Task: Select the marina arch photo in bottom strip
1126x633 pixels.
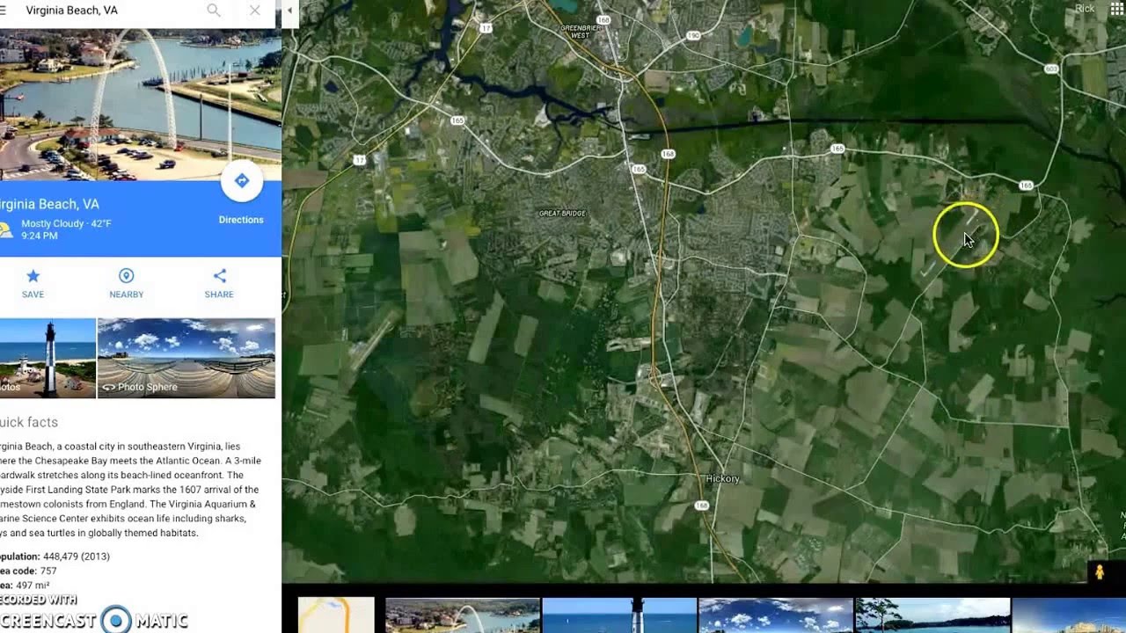Action: click(463, 615)
